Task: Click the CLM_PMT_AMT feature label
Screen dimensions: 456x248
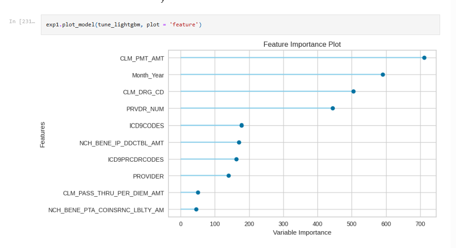Action: pyautogui.click(x=142, y=59)
